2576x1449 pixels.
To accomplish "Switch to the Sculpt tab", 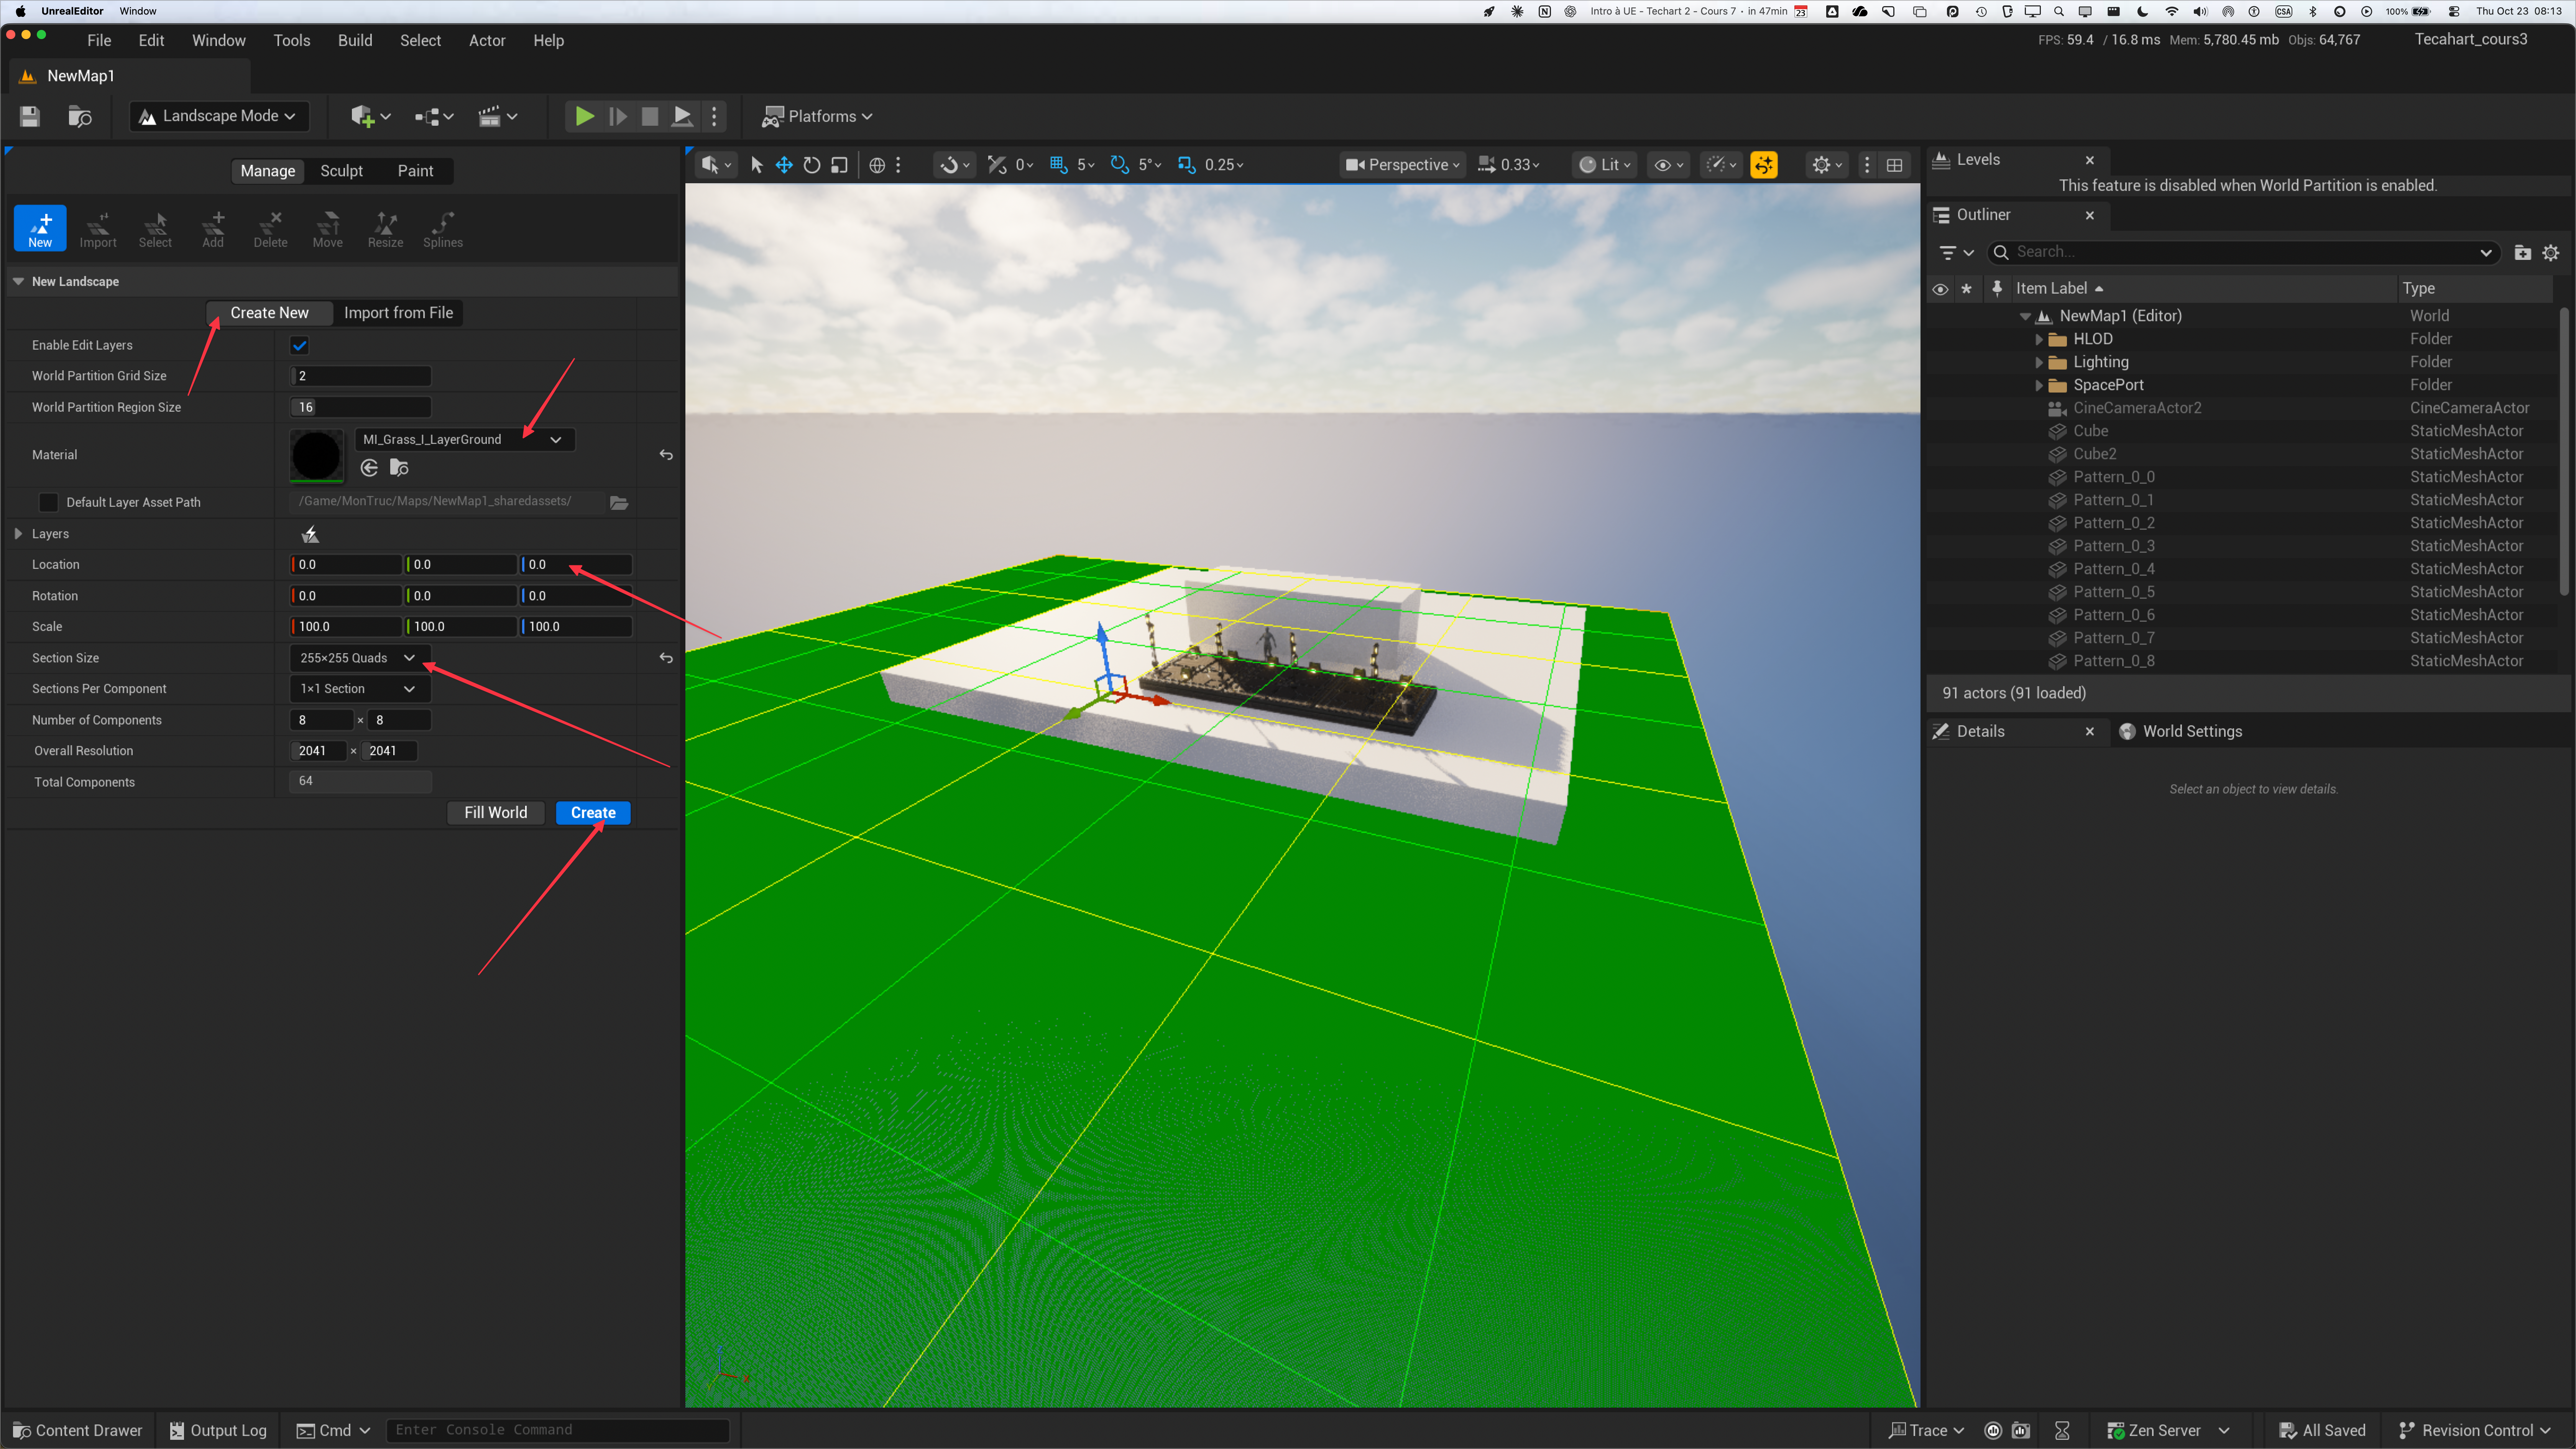I will pyautogui.click(x=341, y=171).
